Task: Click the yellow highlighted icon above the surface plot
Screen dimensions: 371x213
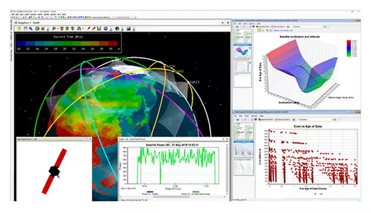Action: [x=260, y=30]
